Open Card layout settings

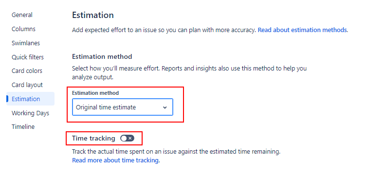pyautogui.click(x=27, y=85)
